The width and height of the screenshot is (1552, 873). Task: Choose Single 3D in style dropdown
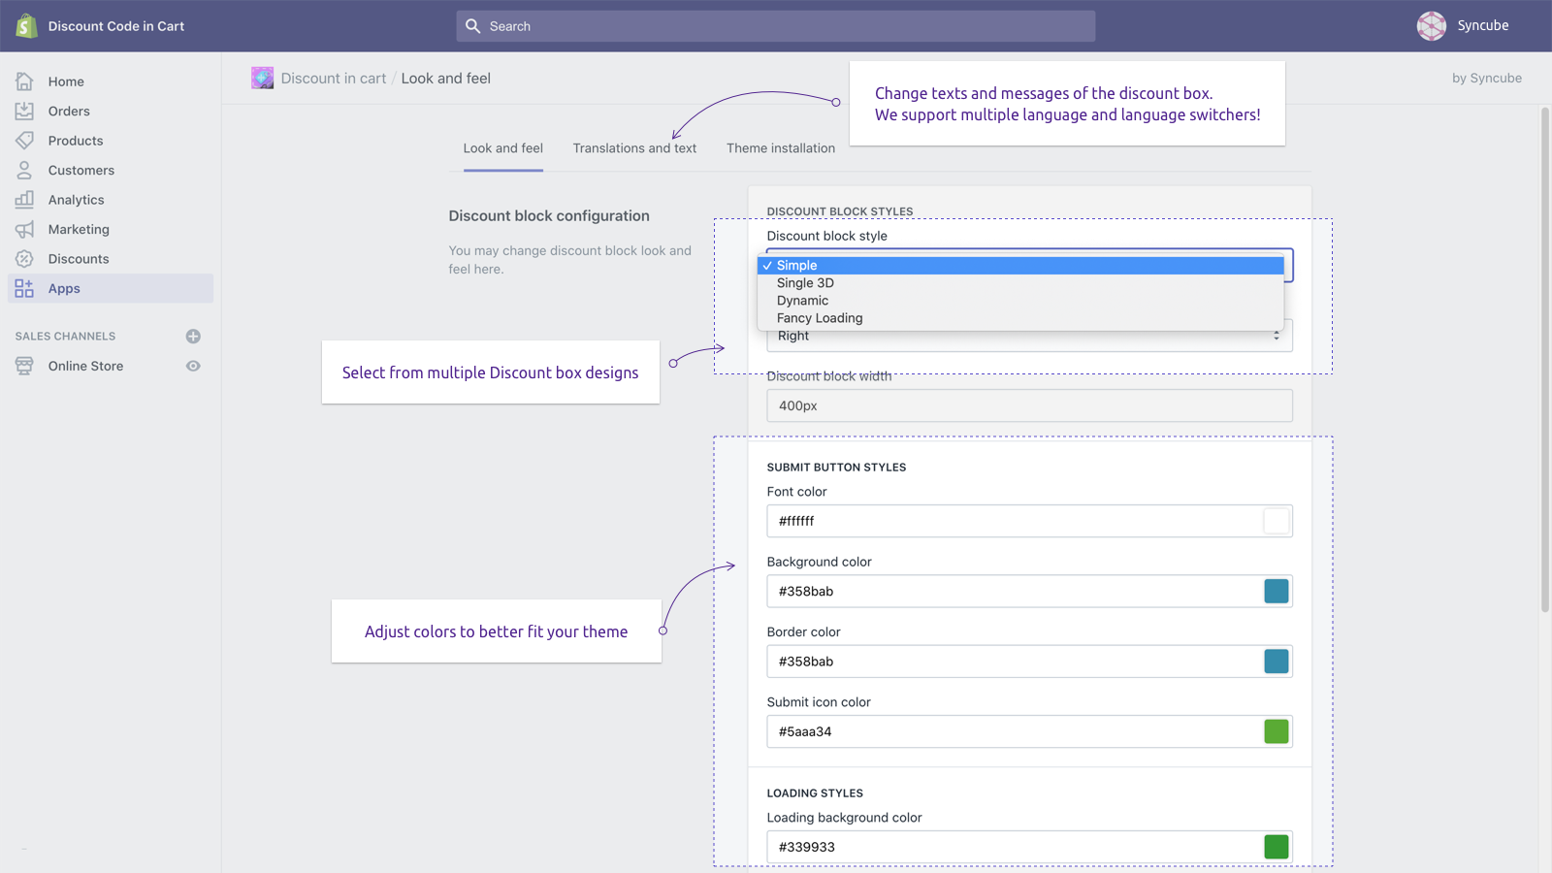click(805, 283)
